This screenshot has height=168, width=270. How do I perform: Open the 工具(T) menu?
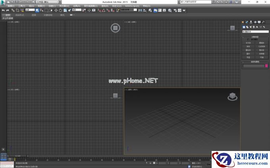(21, 6)
